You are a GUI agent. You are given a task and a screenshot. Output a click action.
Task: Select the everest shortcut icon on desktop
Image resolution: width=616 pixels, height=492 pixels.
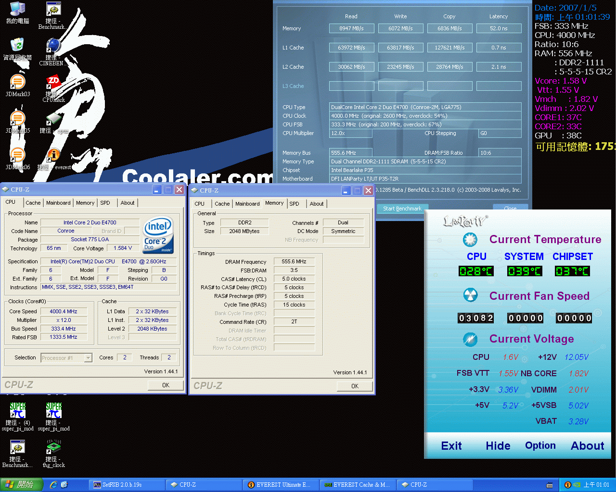[53, 159]
